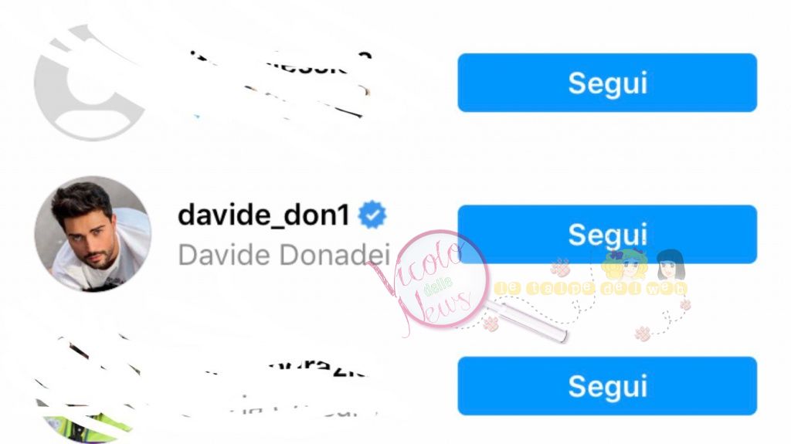Click Segui beside the scribbled-out bottom account
Image resolution: width=791 pixels, height=444 pixels.
tap(607, 386)
